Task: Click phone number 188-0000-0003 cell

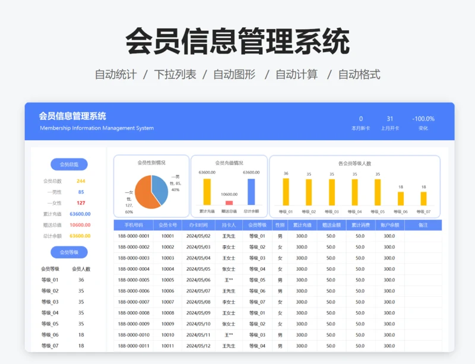Action: [134, 258]
